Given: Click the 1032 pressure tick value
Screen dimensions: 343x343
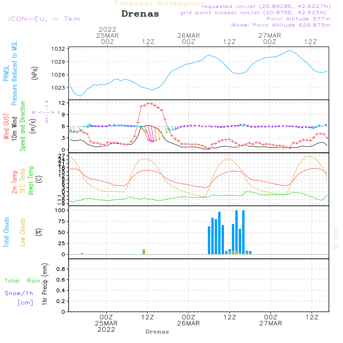Looking at the screenshot, I should pos(58,49).
